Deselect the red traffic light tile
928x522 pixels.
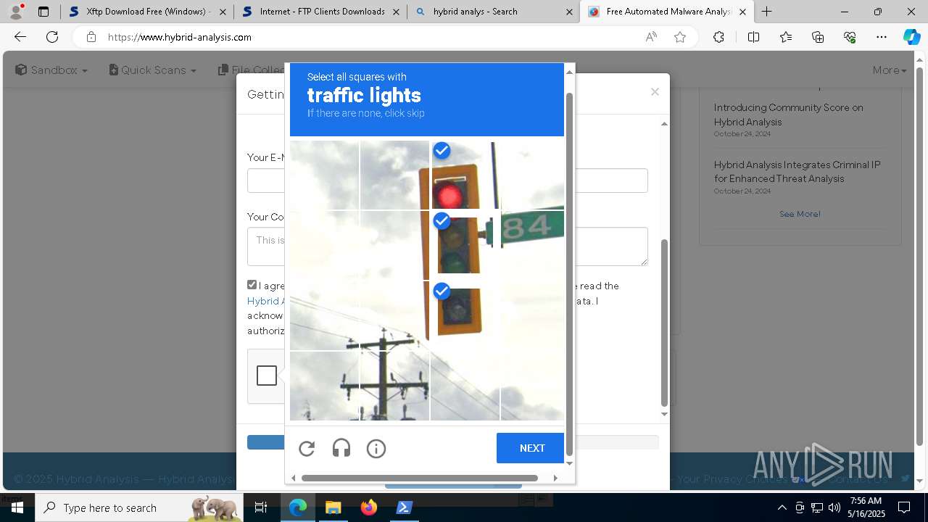coord(464,175)
